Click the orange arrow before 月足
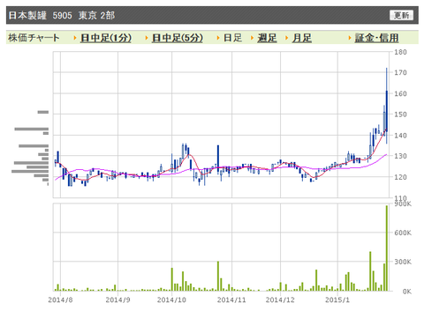Viewport: 424px width, 318px height. (286, 38)
